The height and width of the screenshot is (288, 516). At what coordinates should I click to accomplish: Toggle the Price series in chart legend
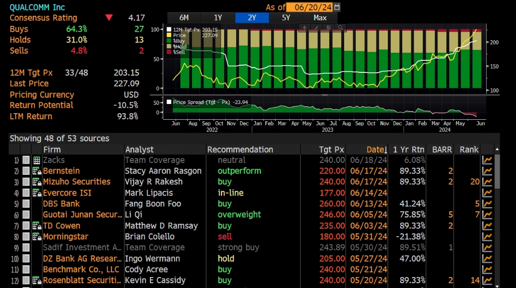pos(169,35)
